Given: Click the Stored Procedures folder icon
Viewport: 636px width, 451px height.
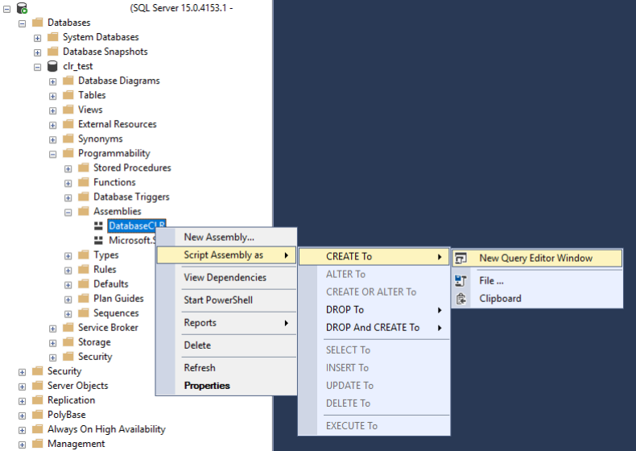Looking at the screenshot, I should pyautogui.click(x=83, y=168).
